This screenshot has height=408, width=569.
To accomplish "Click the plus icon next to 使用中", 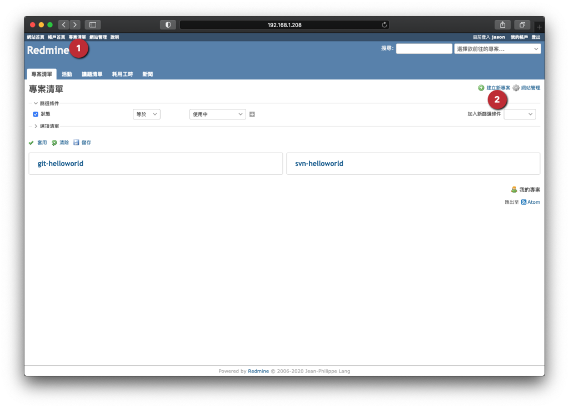I will click(x=252, y=114).
